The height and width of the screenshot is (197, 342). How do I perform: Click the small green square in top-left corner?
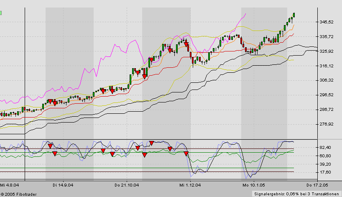[1, 13]
